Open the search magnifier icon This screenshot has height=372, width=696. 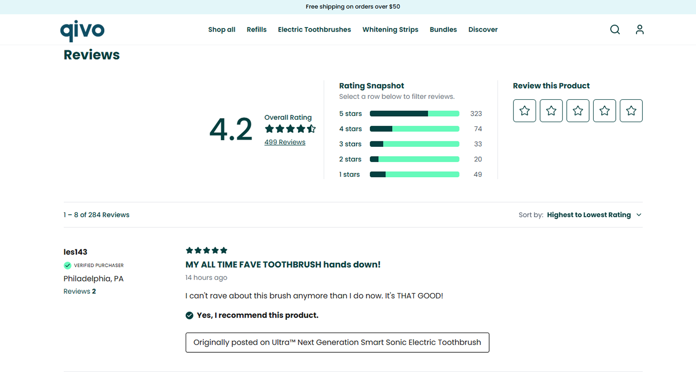(615, 30)
